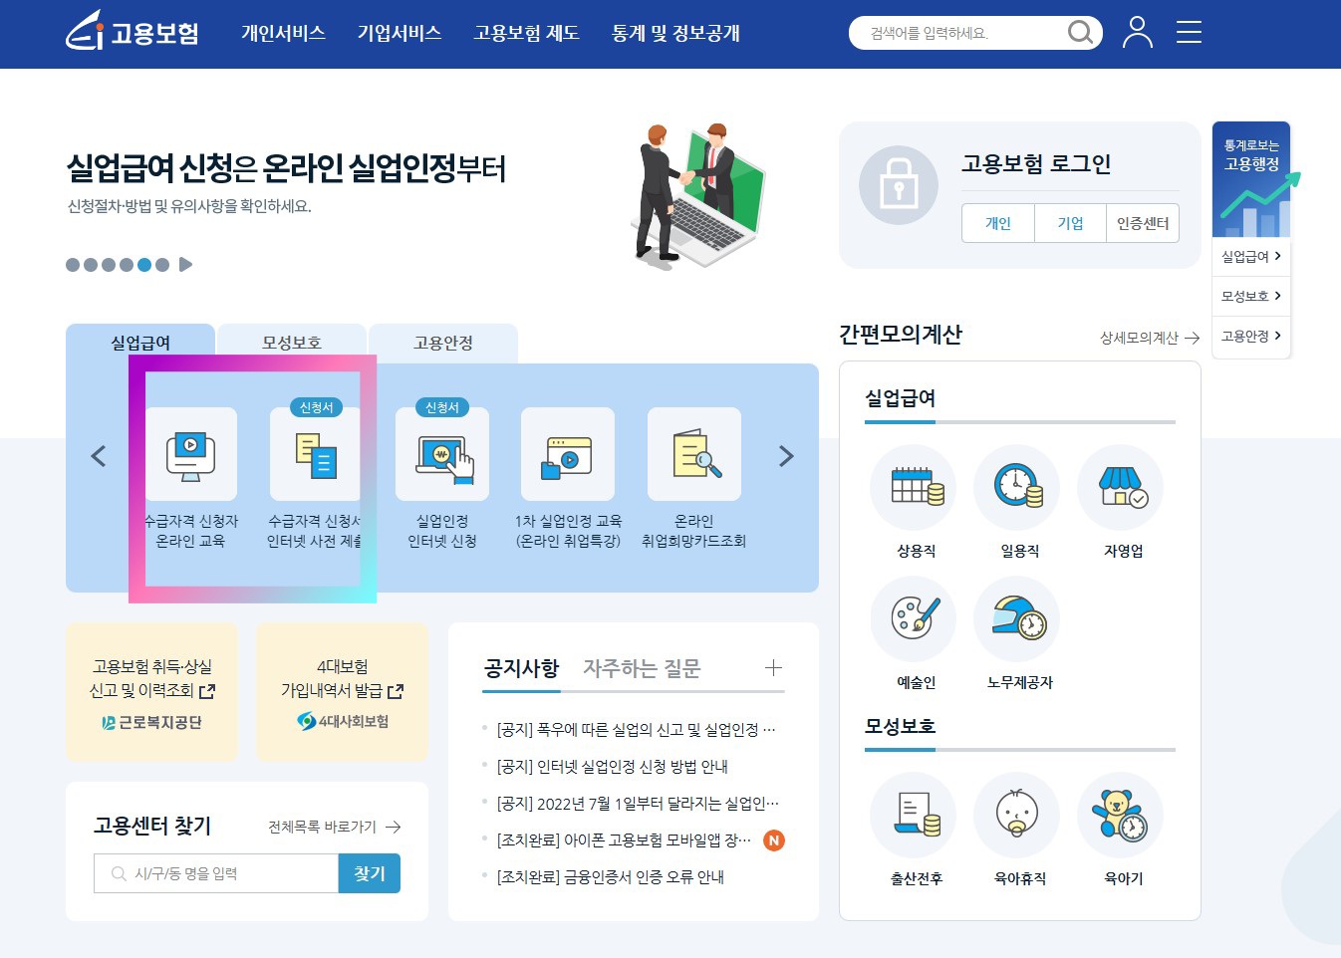Image resolution: width=1341 pixels, height=958 pixels.
Task: Open 4대보험 가입내역서 발급 card
Action: [x=342, y=692]
